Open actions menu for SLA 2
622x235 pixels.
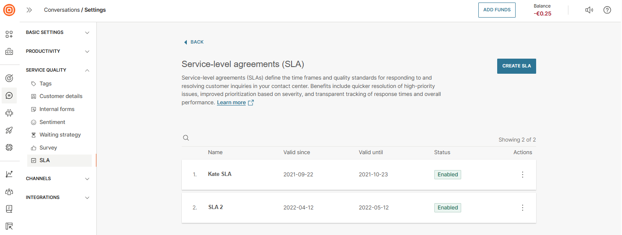(x=522, y=208)
